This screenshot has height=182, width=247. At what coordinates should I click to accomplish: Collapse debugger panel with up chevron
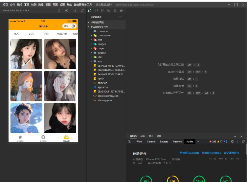235,136
